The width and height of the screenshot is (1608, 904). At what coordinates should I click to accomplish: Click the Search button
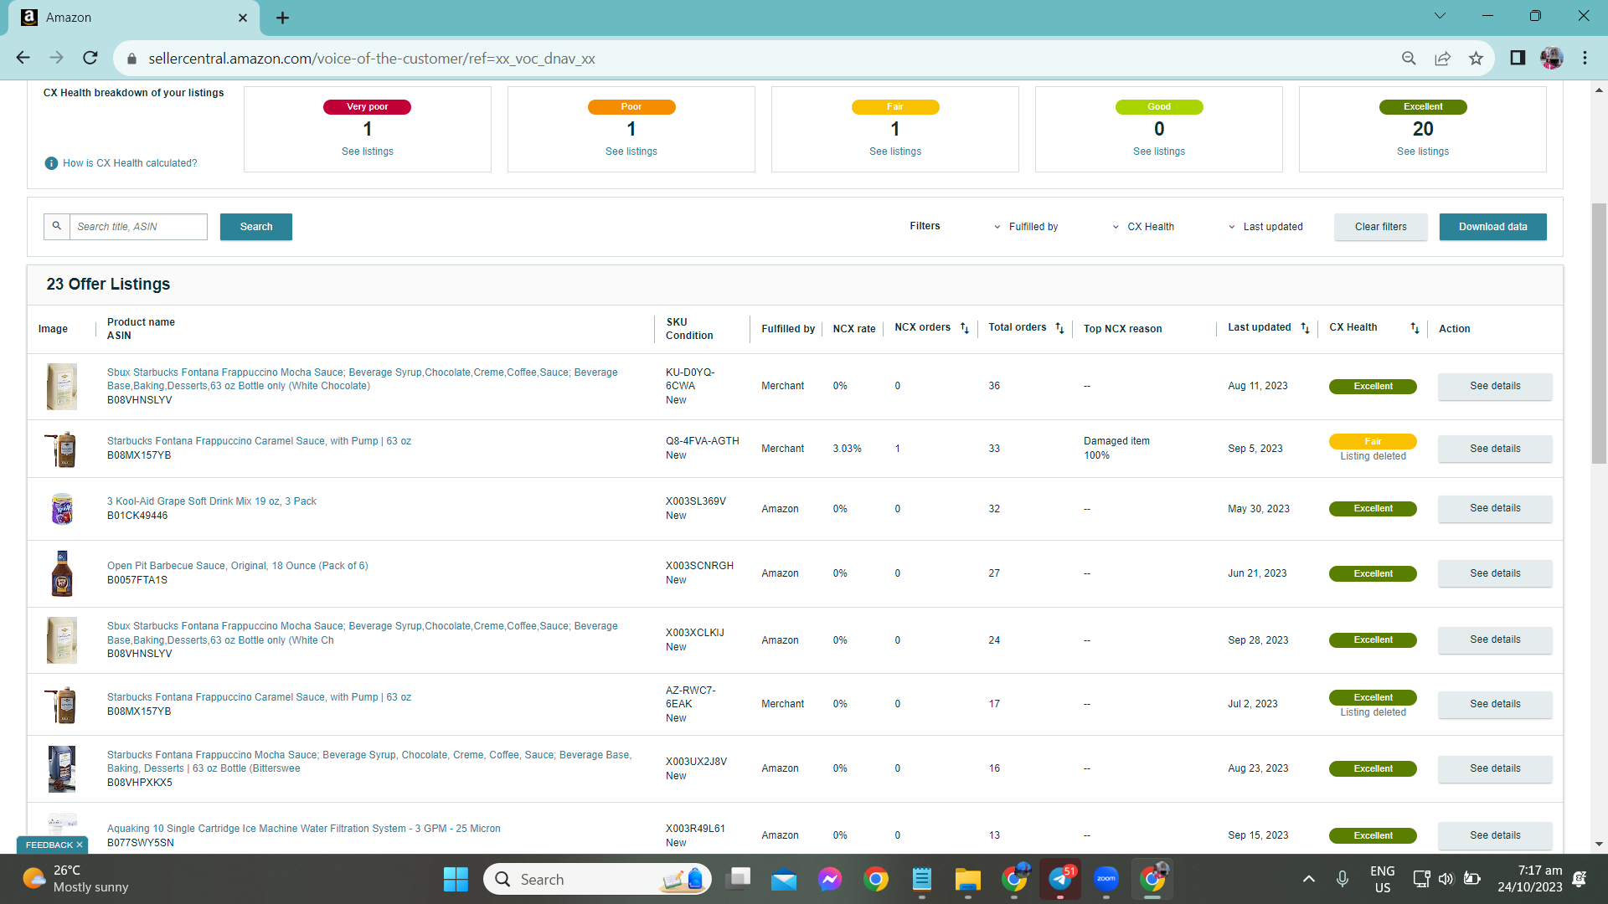point(256,227)
